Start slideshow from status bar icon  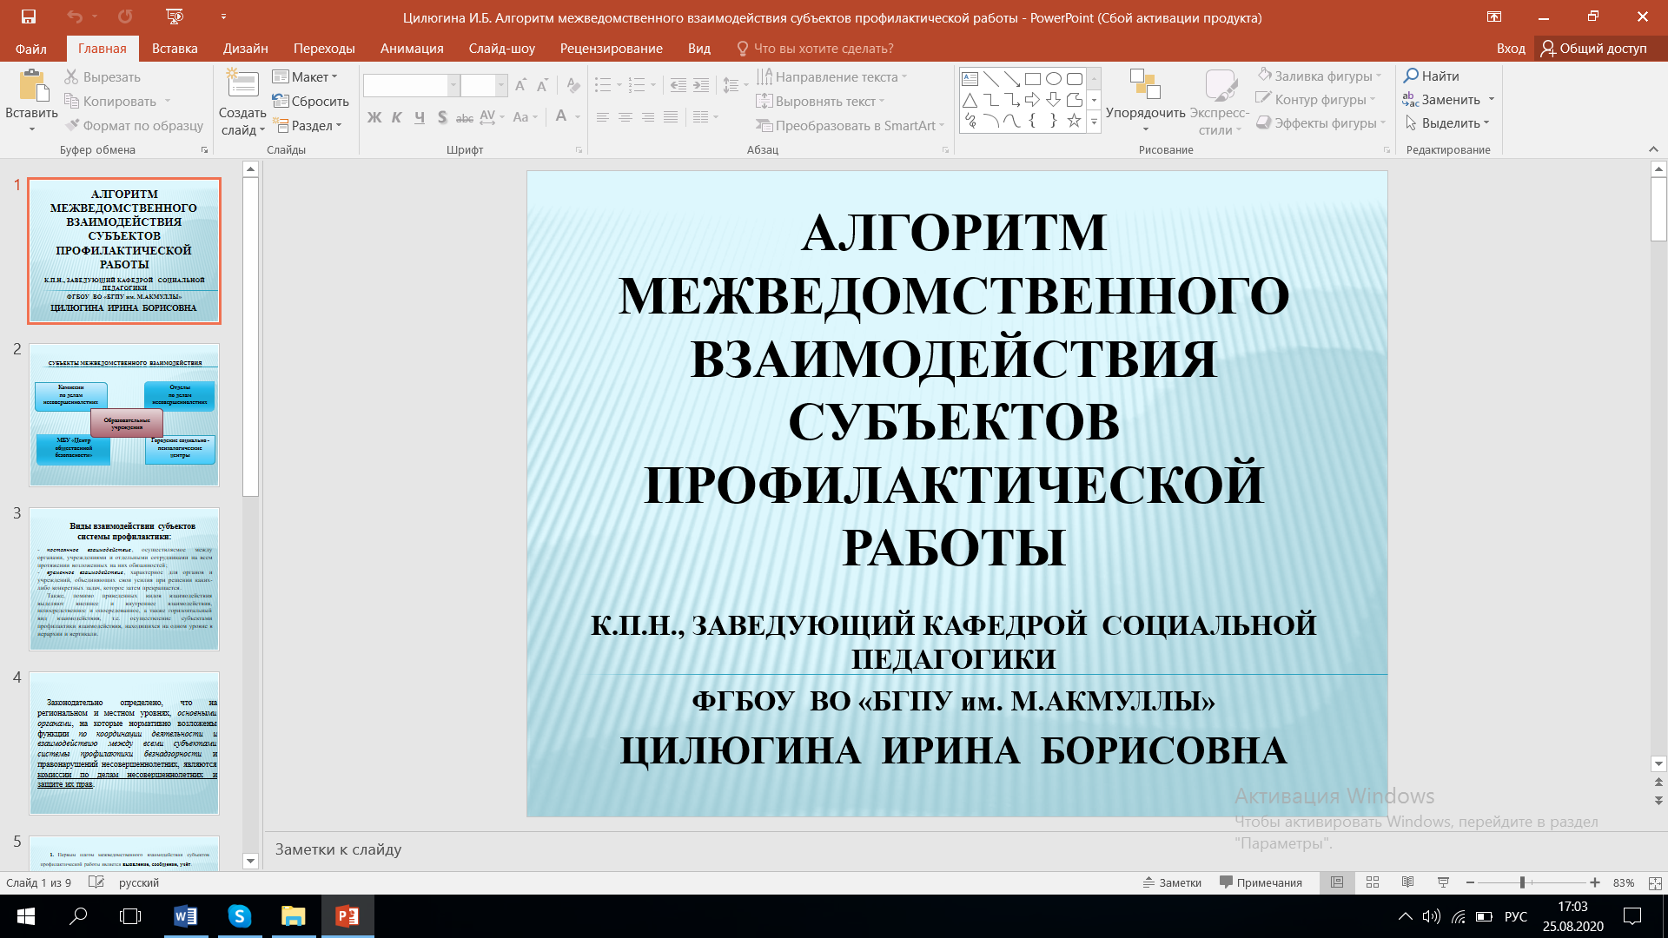(x=1443, y=882)
